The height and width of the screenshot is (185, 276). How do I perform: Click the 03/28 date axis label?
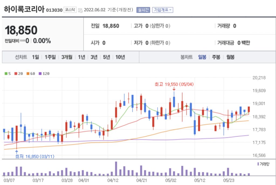pos(67,180)
